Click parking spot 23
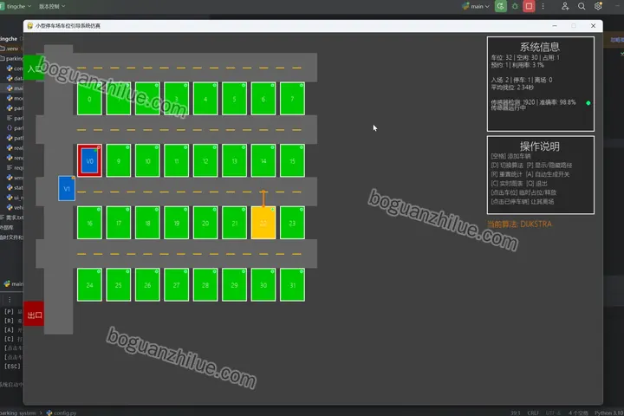624x416 pixels. click(293, 223)
